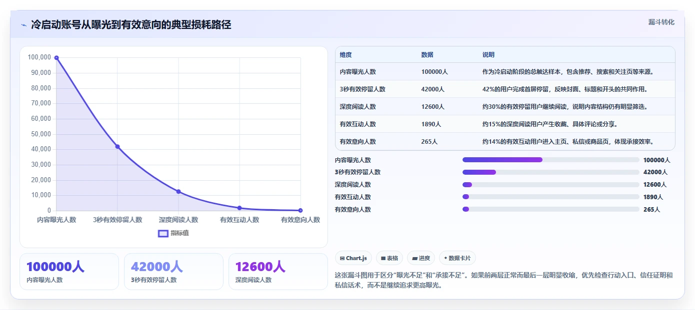695x310 pixels.
Task: Click the 维度 column header
Action: [x=345, y=55]
